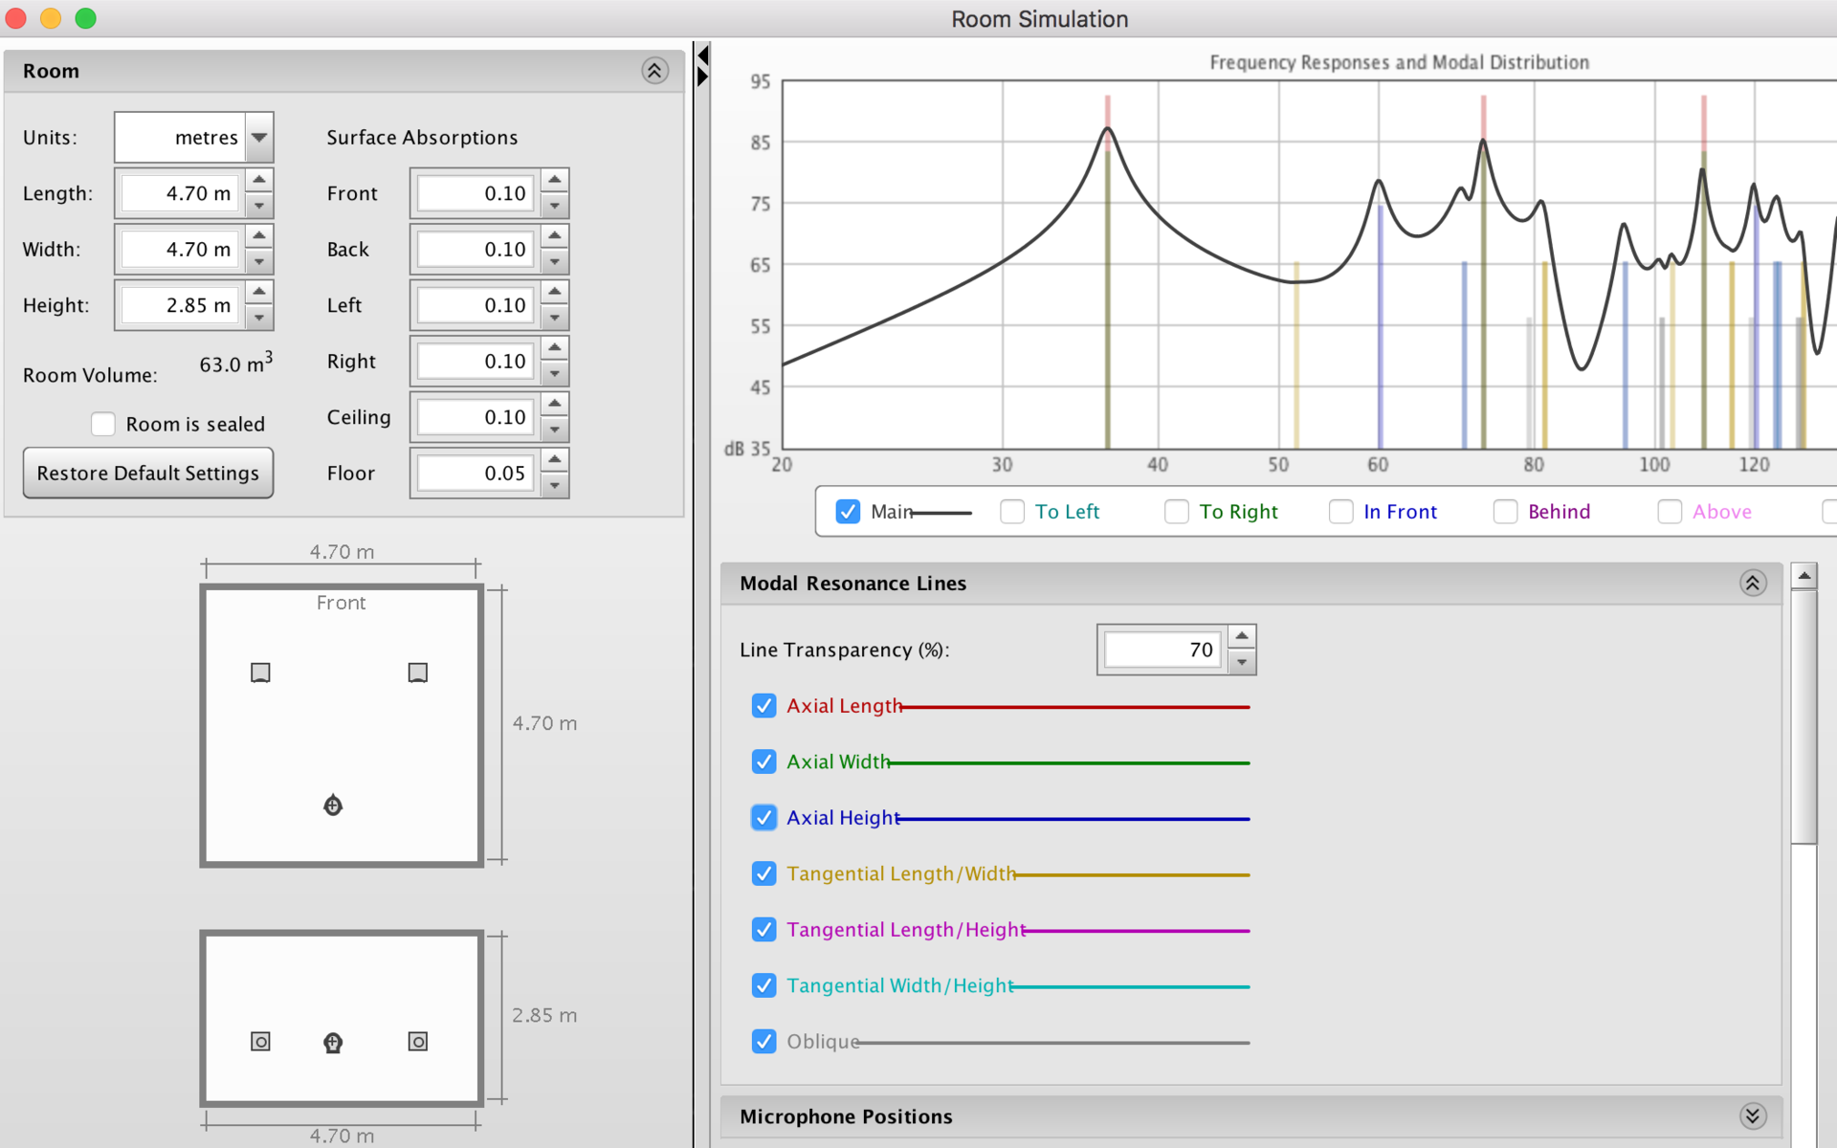Toggle the Oblique resonance lines checkbox
The image size is (1837, 1148).
point(764,1041)
